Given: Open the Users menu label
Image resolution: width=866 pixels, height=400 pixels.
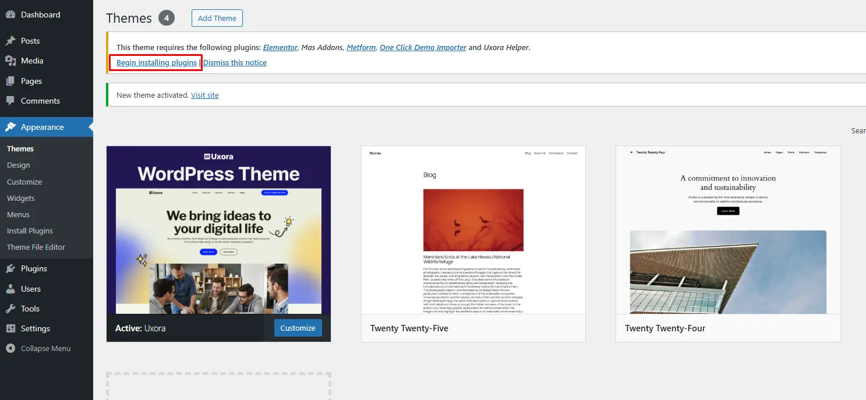Looking at the screenshot, I should pos(31,289).
